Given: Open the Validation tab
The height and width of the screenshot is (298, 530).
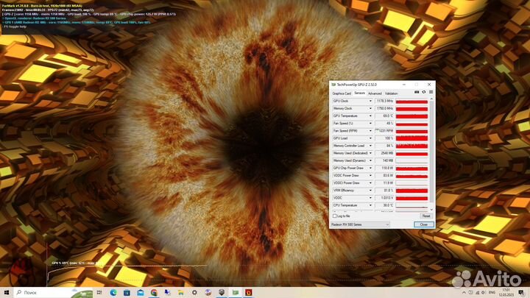Looking at the screenshot, I should (391, 93).
